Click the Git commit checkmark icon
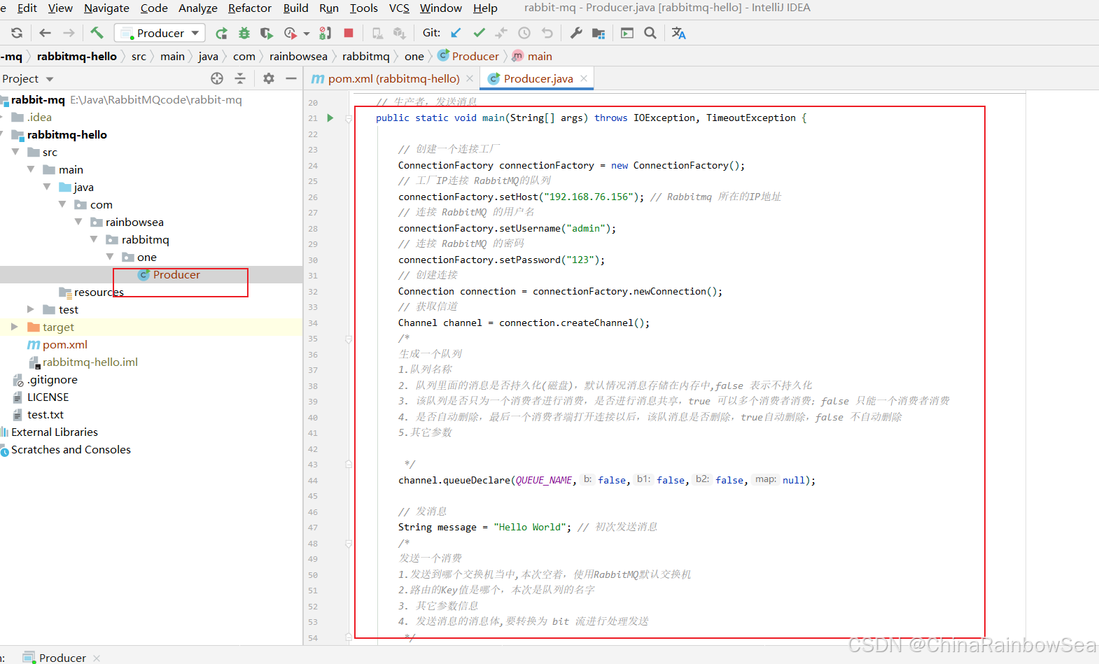Viewport: 1099px width, 664px height. point(479,33)
